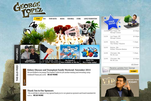Click the envelope mail icon
The image size is (151, 101).
pyautogui.click(x=105, y=70)
